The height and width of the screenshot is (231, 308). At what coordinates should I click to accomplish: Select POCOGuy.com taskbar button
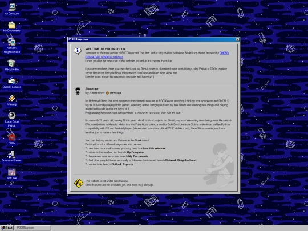(33, 228)
